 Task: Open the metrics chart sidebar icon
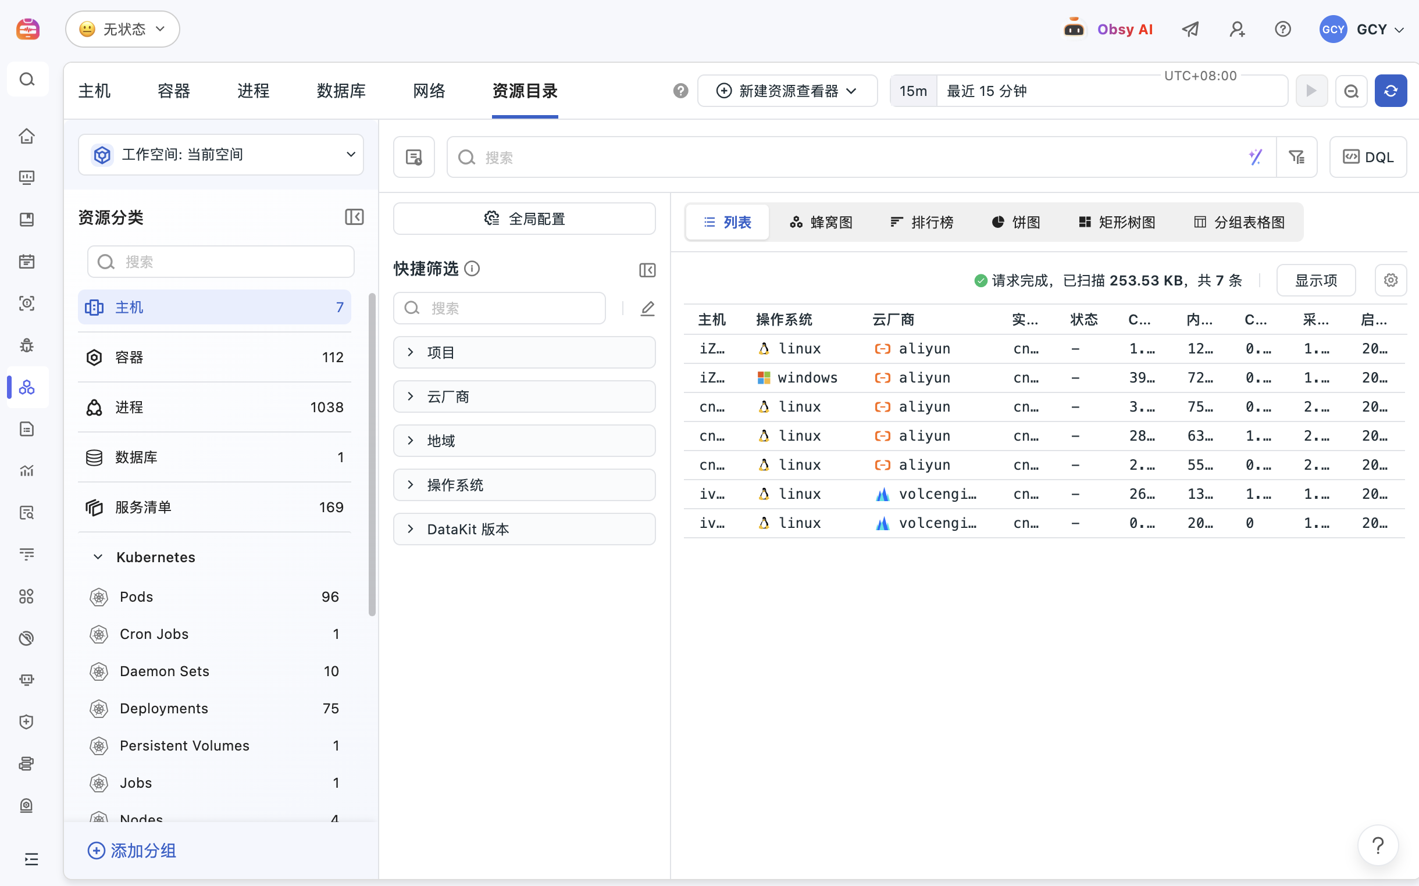[27, 470]
